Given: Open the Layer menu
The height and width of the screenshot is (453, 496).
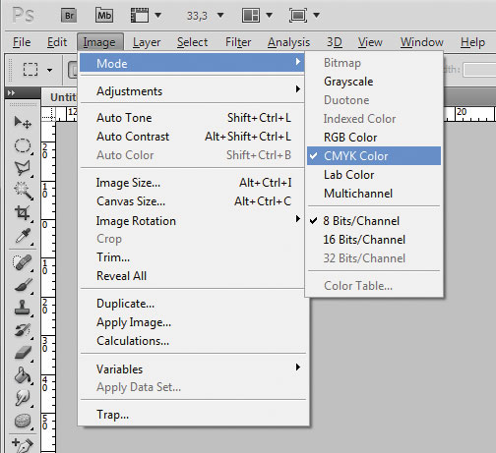Looking at the screenshot, I should point(147,42).
